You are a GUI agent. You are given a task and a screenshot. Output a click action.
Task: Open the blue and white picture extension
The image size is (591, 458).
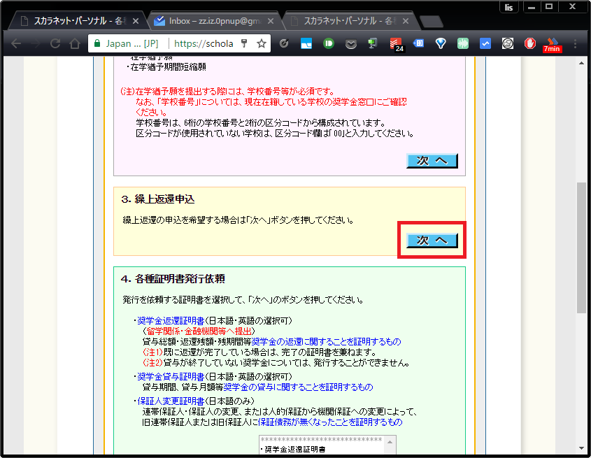pos(306,44)
